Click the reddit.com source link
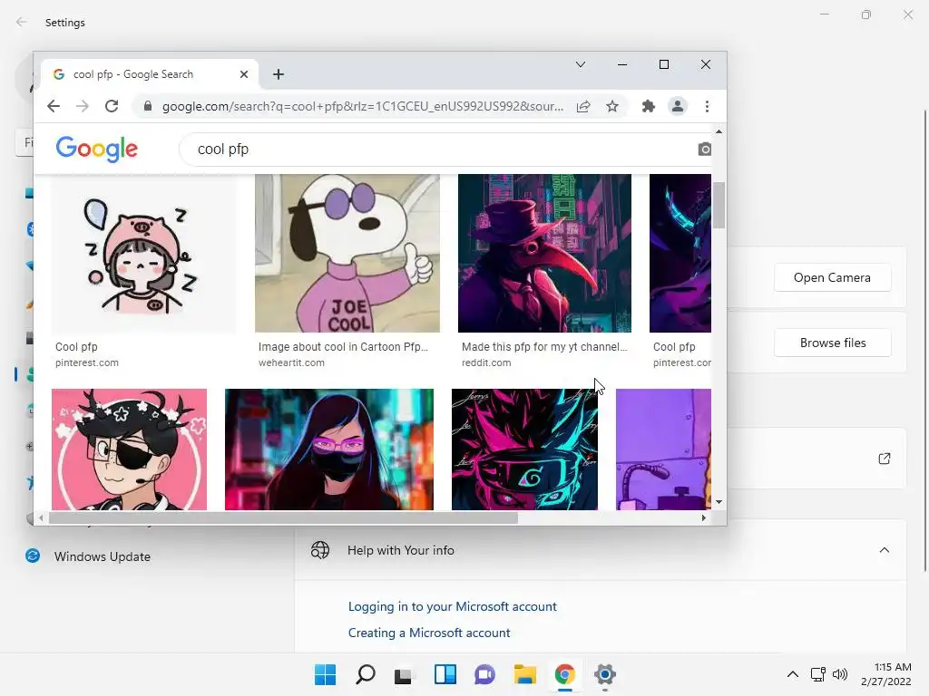This screenshot has width=929, height=696. [486, 362]
